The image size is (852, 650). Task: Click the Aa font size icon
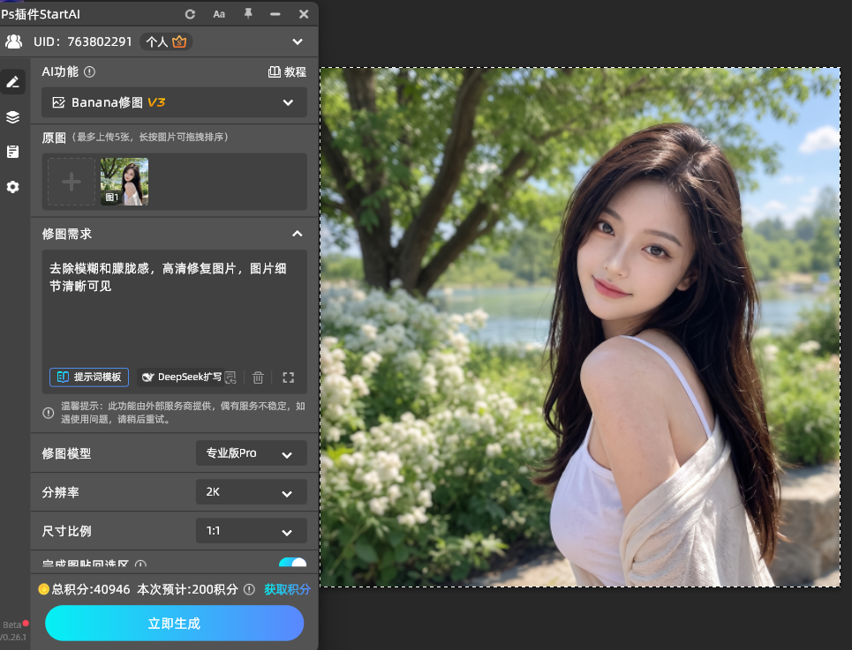pos(219,15)
